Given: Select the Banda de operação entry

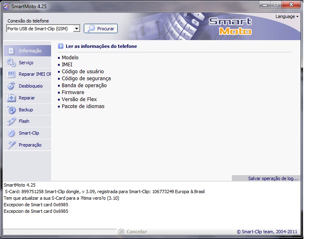Looking at the screenshot, I should (x=84, y=86).
